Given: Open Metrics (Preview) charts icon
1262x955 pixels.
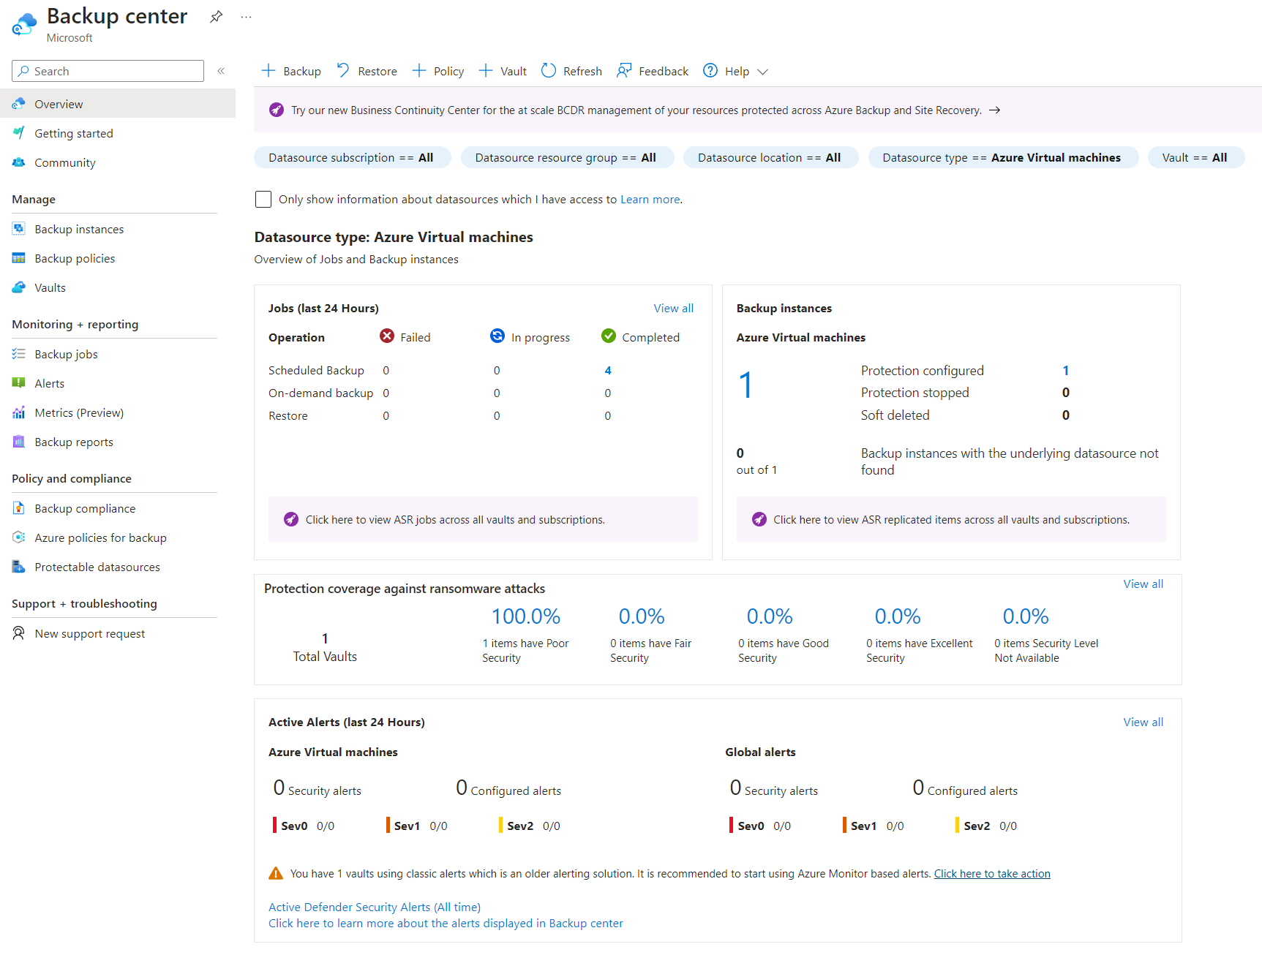Looking at the screenshot, I should (19, 412).
